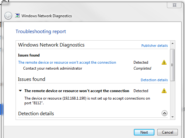Screen dimensions: 185x138
Task: Collapse the bold remote device issue triangle
Action: click(x=20, y=91)
